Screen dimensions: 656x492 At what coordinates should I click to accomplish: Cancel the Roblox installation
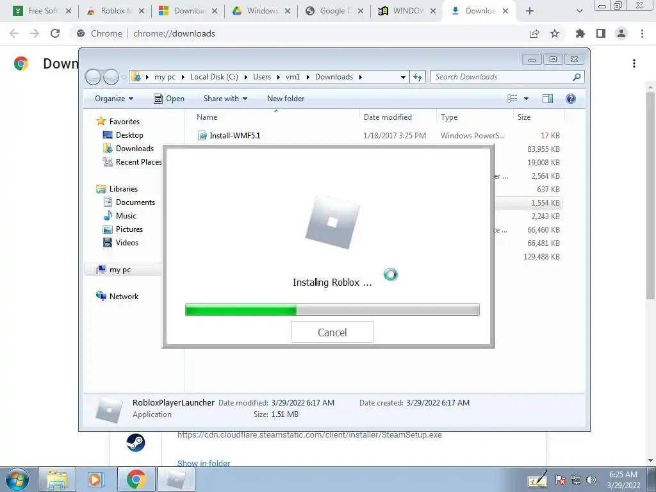point(332,332)
